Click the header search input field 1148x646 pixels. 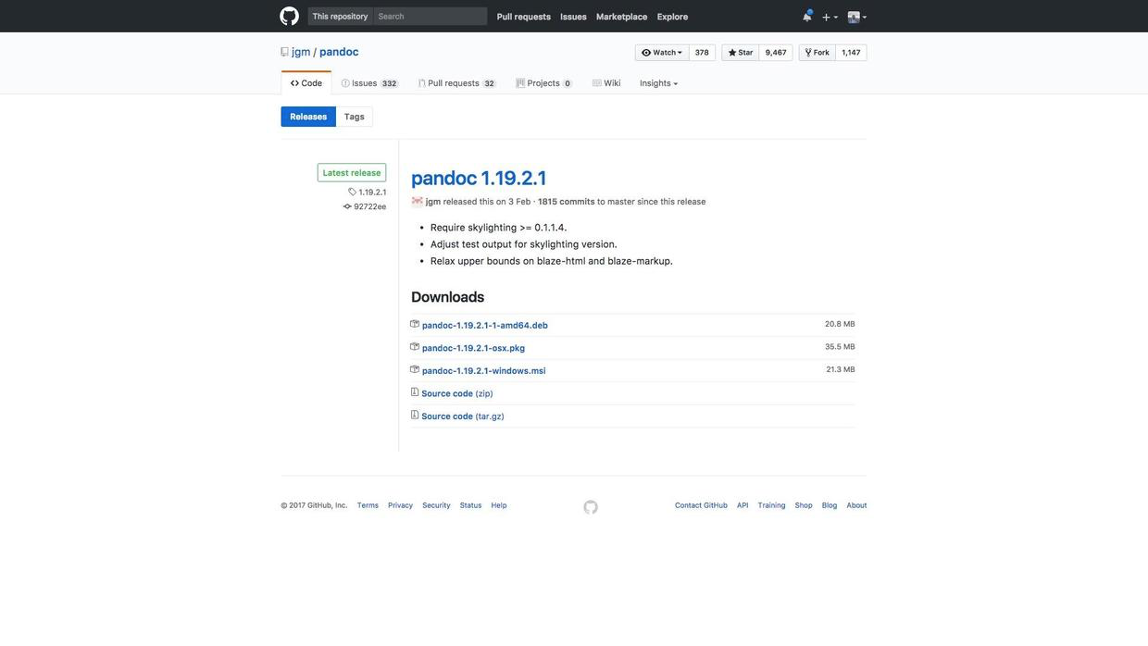[430, 17]
